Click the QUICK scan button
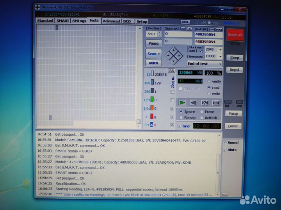 coord(153,63)
